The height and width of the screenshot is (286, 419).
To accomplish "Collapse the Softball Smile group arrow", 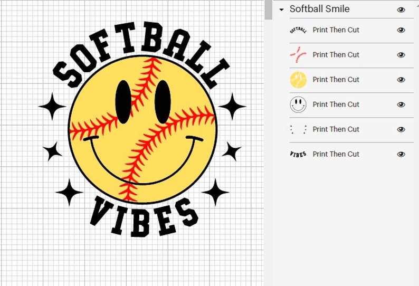I will tap(281, 9).
